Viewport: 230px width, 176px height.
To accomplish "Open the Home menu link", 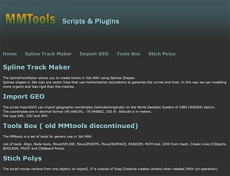I will click(10, 54).
